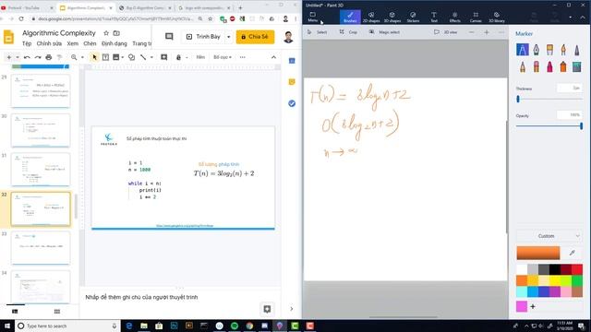Click the Thickness slider handle

click(518, 99)
